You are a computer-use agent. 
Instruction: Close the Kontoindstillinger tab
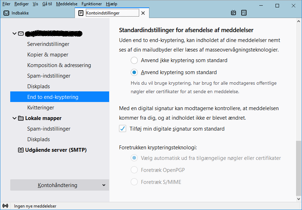tap(143, 13)
